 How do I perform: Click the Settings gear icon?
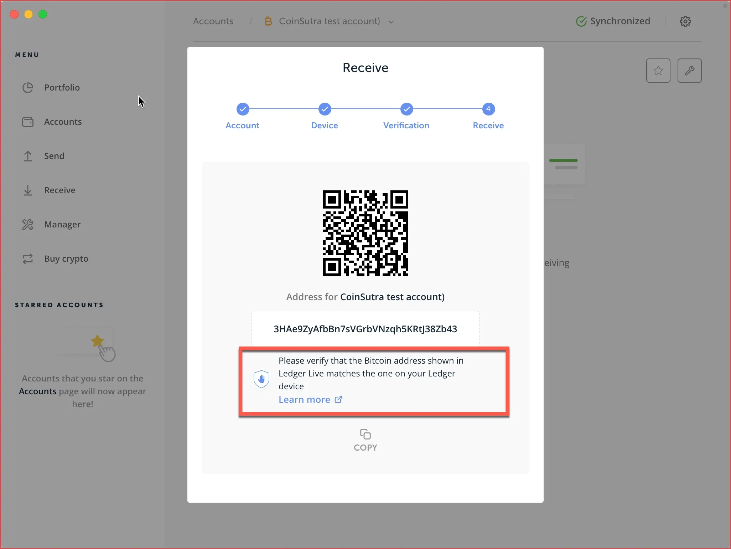(x=685, y=21)
